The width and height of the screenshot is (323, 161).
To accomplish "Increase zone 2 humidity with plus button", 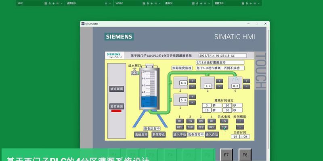I will (193, 81).
